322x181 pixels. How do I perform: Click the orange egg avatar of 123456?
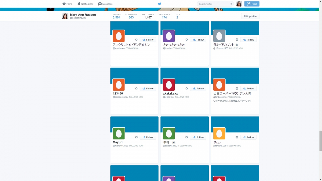[x=119, y=85]
